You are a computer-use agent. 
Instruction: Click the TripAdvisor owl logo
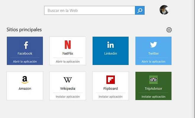pyautogui.click(x=154, y=80)
